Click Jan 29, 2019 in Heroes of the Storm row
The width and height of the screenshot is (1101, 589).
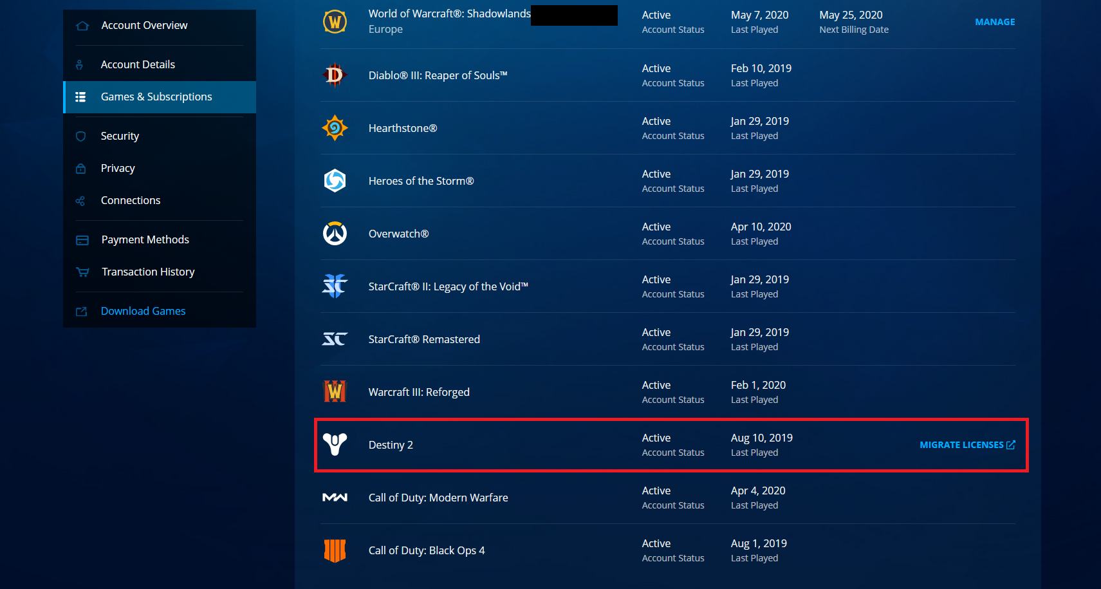(x=759, y=174)
